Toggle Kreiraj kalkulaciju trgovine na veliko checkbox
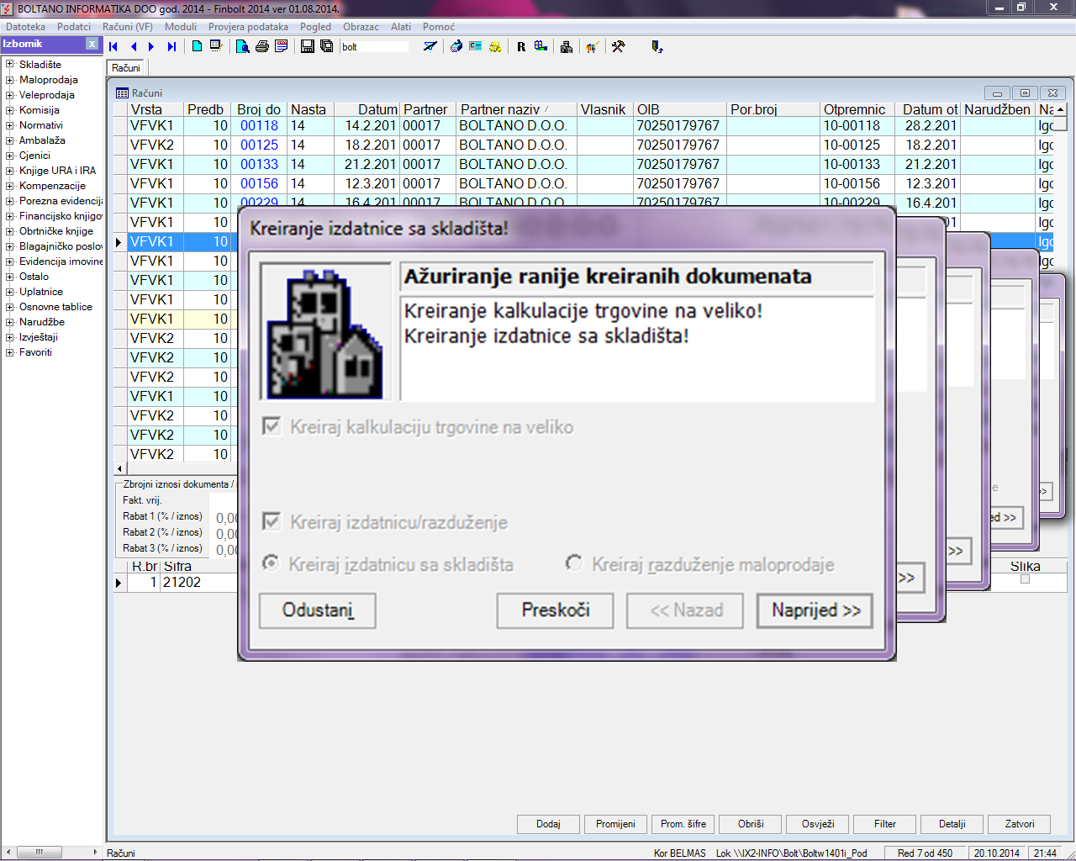The image size is (1076, 861). point(272,426)
